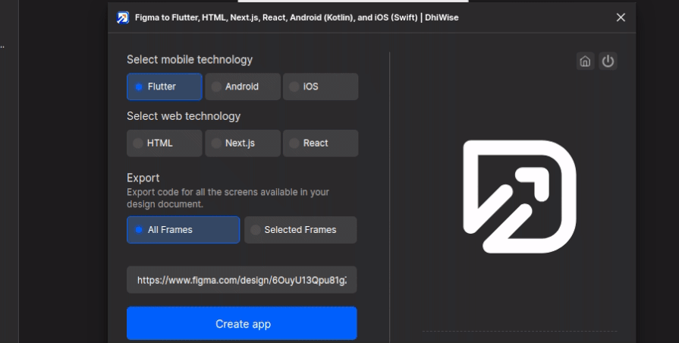Choose the Android mobile technology option

(243, 87)
